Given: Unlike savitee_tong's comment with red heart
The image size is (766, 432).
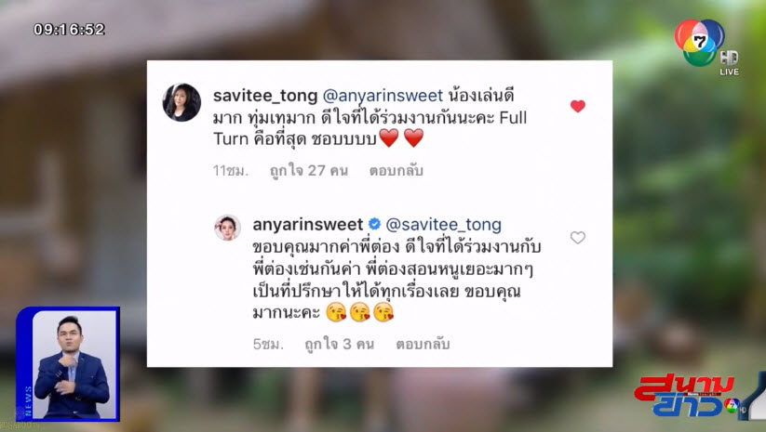Looking at the screenshot, I should (577, 106).
